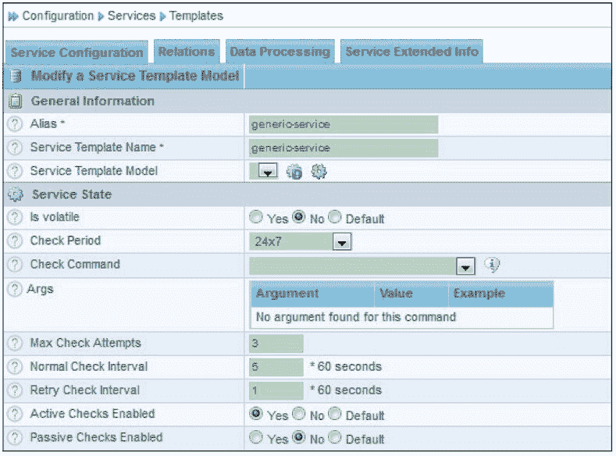Click the Normal Check Interval field
616x456 pixels.
pyautogui.click(x=276, y=367)
